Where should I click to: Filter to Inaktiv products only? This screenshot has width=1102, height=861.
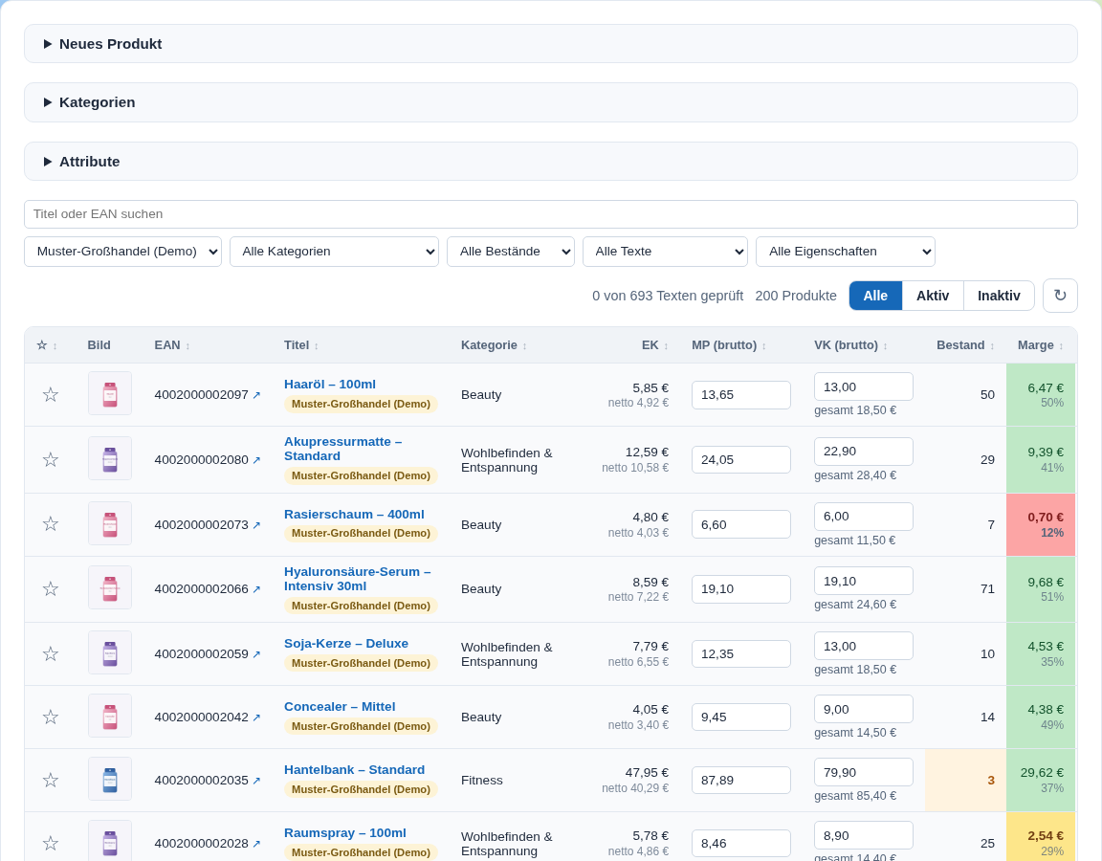point(999,296)
